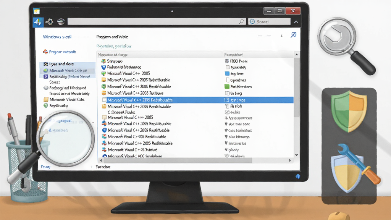391x220 pixels.
Task: Open the "Pregerr vehoutih" link
Action: 63,52
